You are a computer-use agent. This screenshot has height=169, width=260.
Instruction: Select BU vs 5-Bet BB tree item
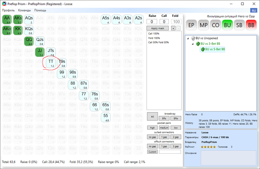(215, 49)
